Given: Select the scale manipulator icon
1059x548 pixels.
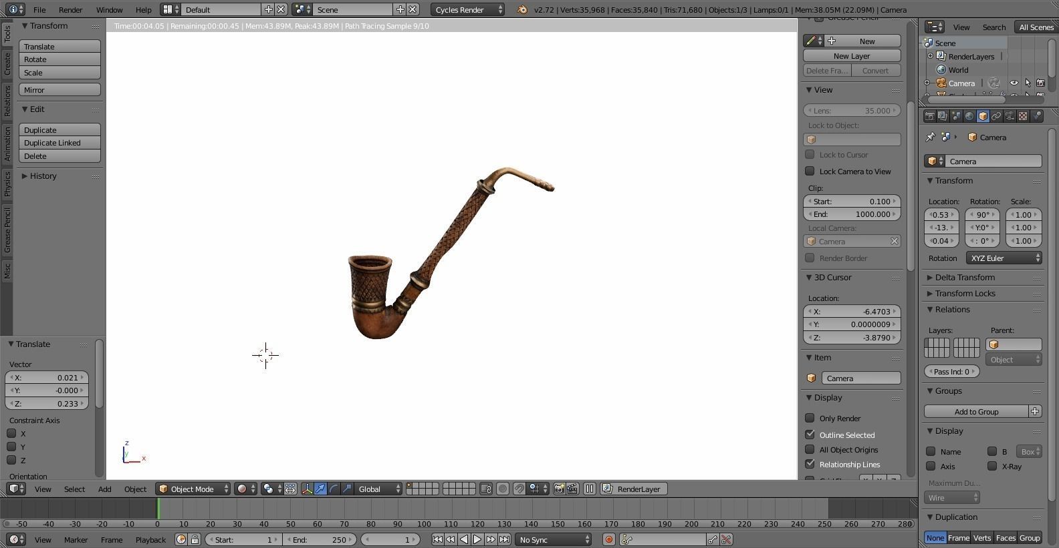Looking at the screenshot, I should (347, 489).
